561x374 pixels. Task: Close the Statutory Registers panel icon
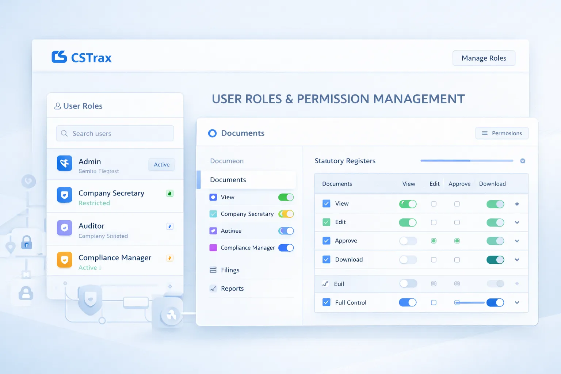tap(523, 161)
